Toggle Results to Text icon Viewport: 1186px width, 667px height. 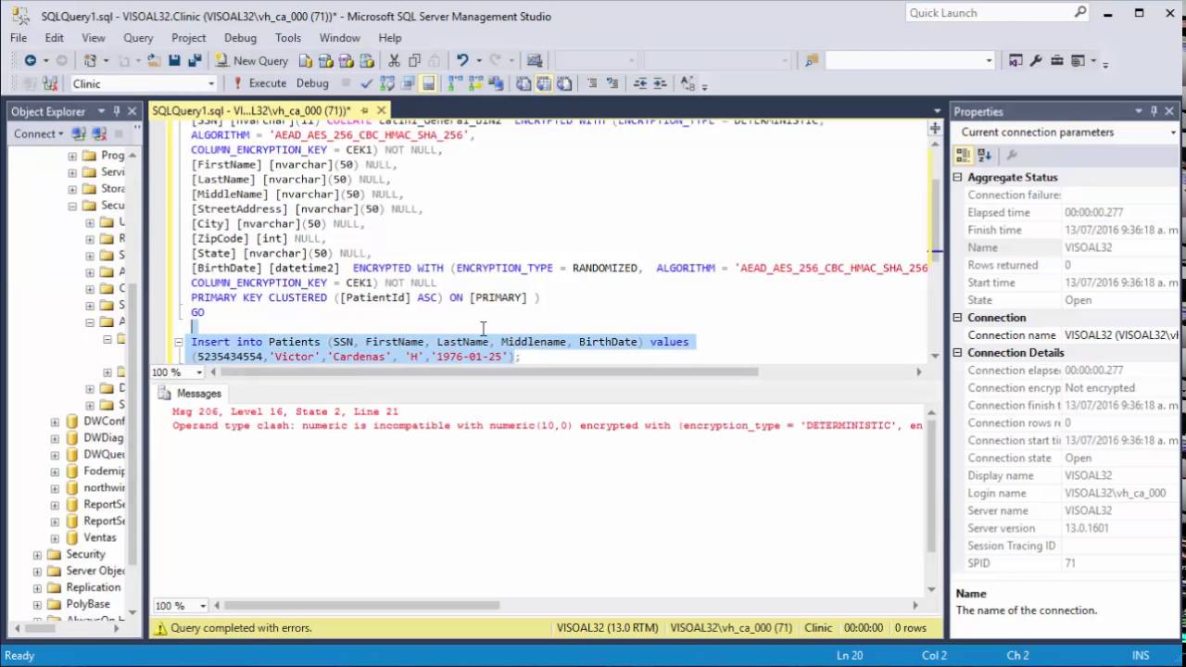524,83
